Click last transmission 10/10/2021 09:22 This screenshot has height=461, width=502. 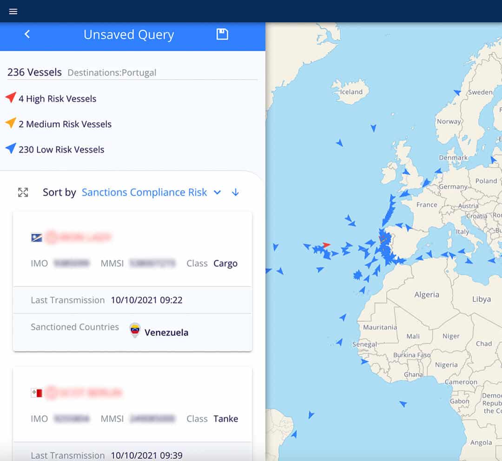pyautogui.click(x=146, y=300)
